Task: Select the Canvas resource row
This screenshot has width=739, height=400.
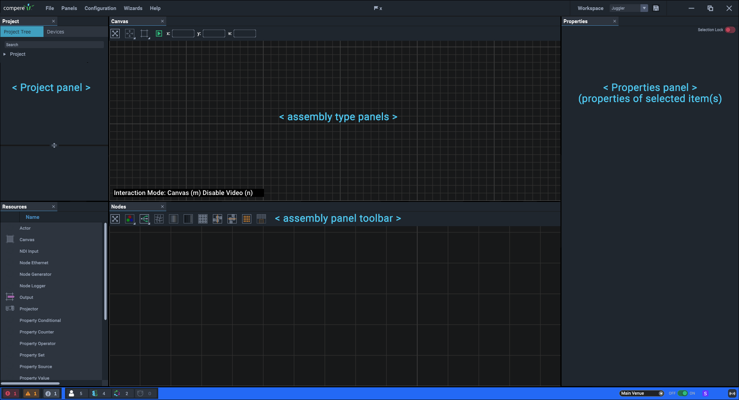Action: pyautogui.click(x=51, y=240)
